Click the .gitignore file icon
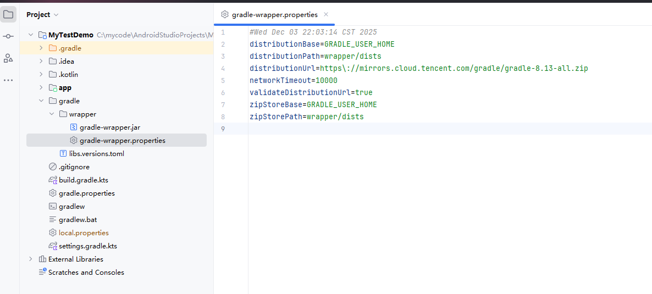 (52, 167)
